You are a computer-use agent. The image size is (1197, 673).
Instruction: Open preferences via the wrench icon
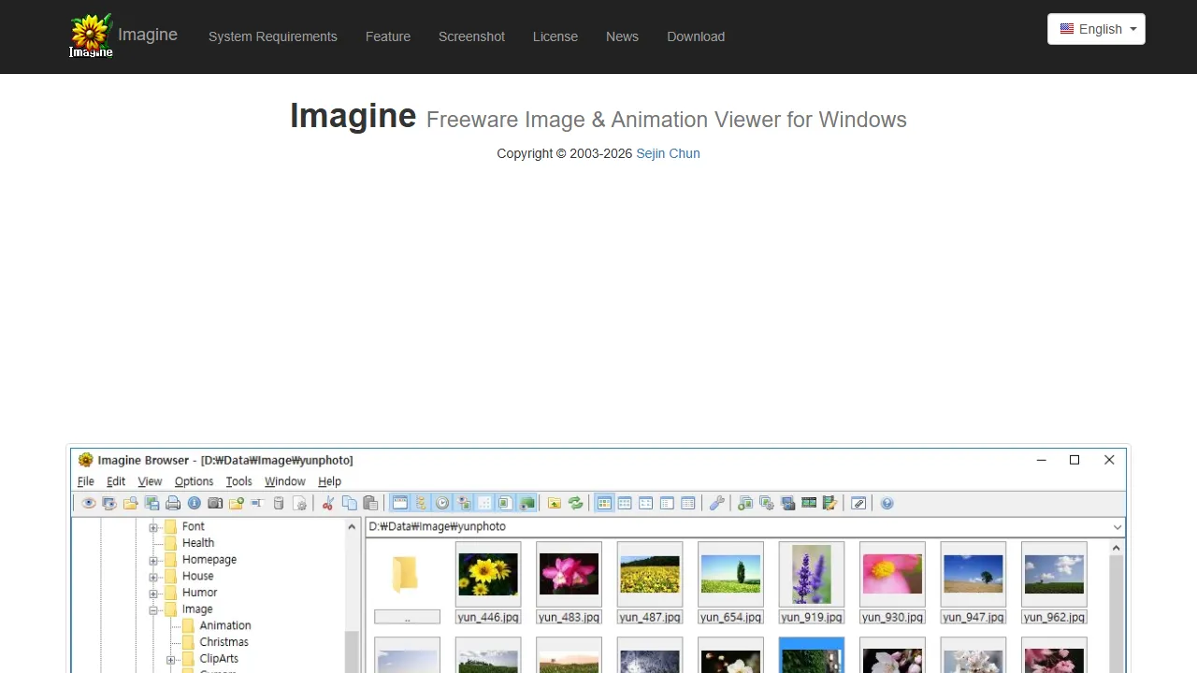[x=717, y=503]
